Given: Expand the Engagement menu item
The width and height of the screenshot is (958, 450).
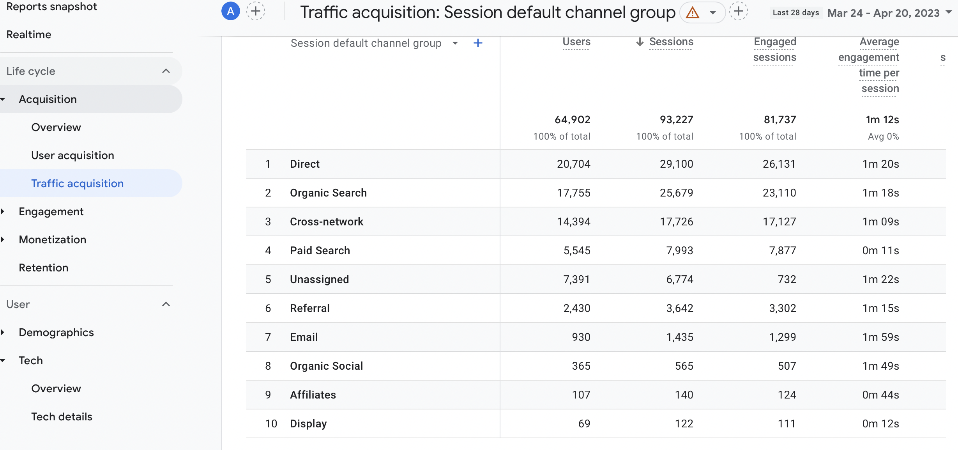Looking at the screenshot, I should pyautogui.click(x=51, y=211).
